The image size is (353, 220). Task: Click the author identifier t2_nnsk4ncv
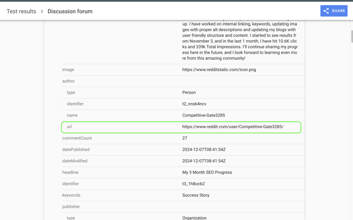(194, 104)
